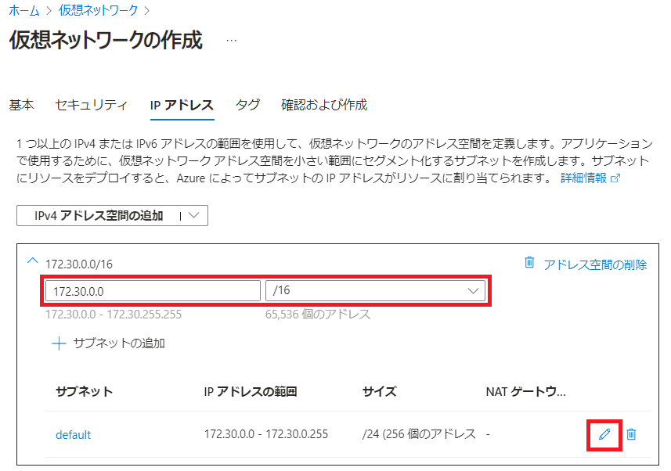Open the ellipsis menu beside the page title
The height and width of the screenshot is (471, 671).
tap(231, 41)
